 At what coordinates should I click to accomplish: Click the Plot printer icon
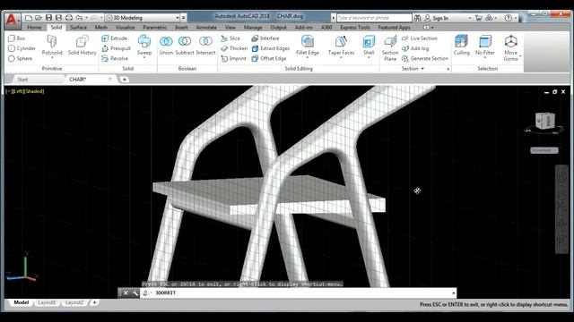pos(68,18)
